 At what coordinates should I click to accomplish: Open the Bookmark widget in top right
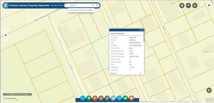tap(188, 5)
